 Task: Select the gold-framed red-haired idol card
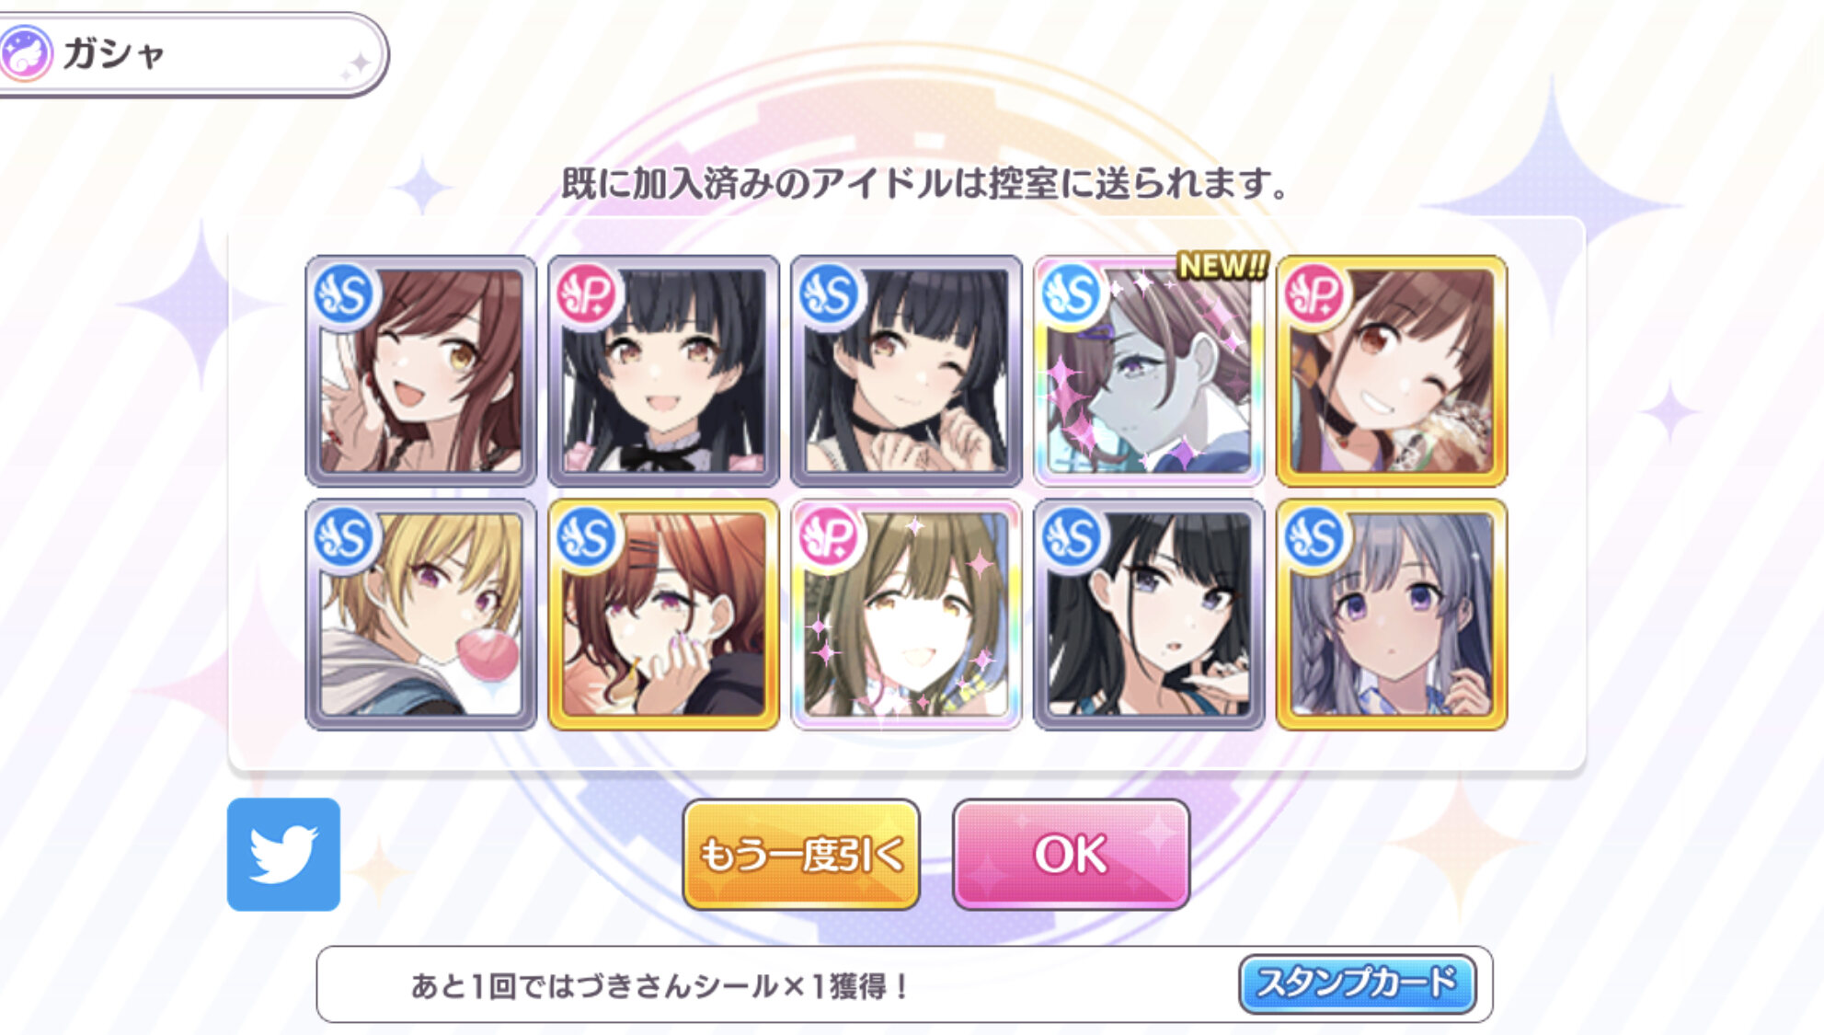[663, 615]
